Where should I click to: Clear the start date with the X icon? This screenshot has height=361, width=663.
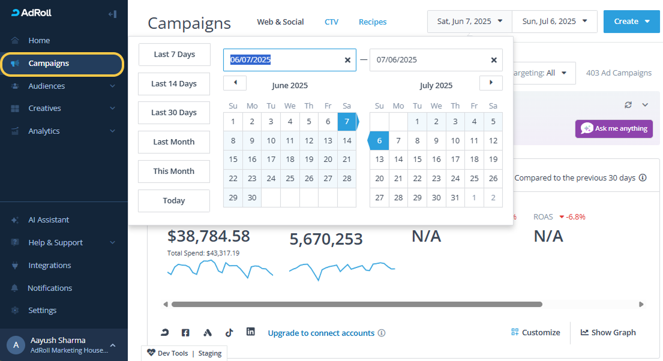347,60
